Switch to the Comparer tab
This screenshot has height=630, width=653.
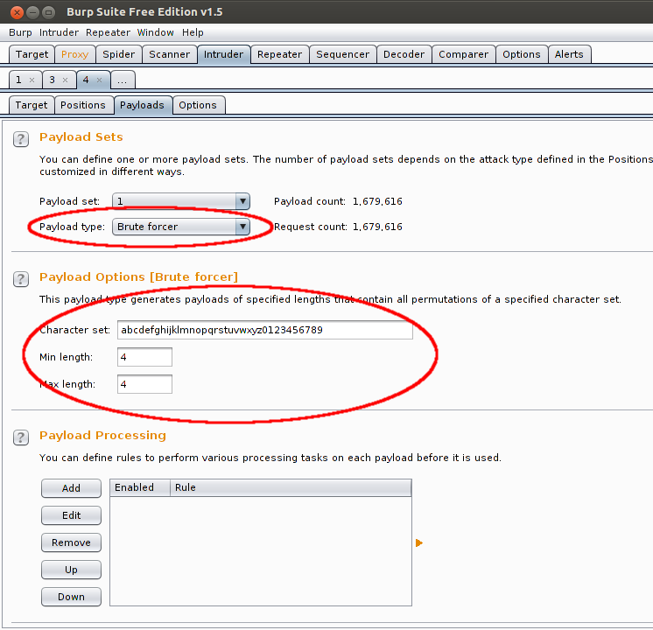[x=464, y=54]
